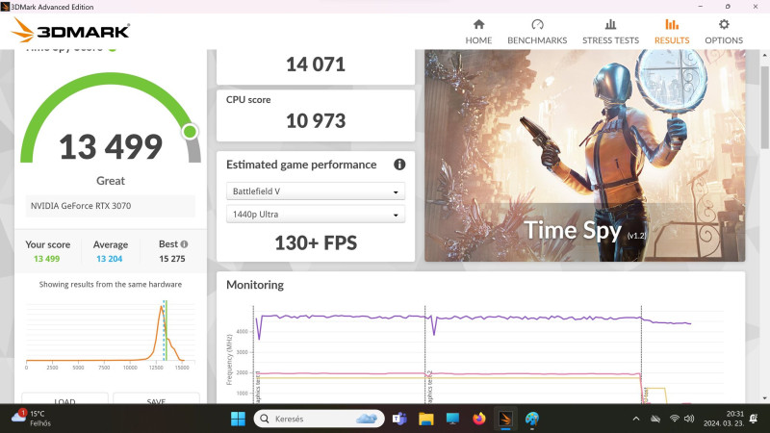This screenshot has height=433, width=770.
Task: Open the weather widget showing 15°C
Action: tap(31, 419)
